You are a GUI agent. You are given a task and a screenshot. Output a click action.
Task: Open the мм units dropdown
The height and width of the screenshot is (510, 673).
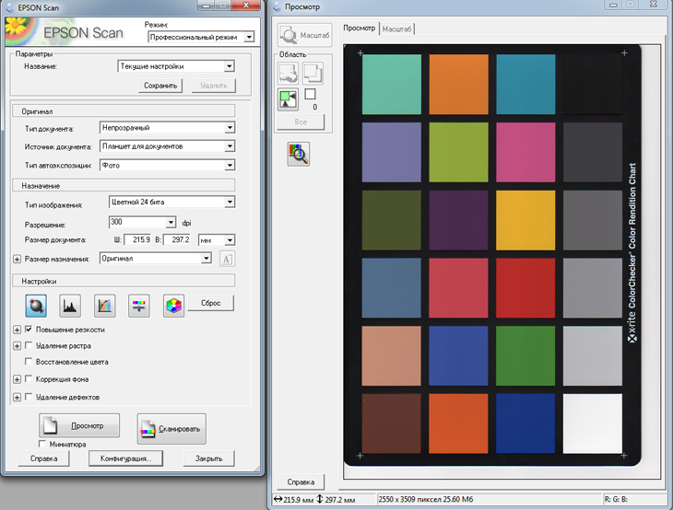[x=217, y=240]
